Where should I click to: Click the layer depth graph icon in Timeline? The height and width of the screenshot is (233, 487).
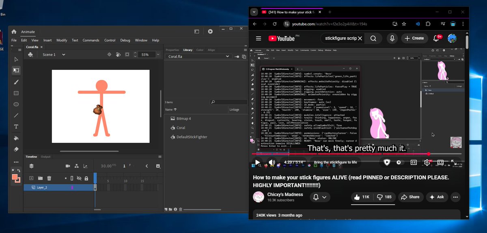[86, 166]
